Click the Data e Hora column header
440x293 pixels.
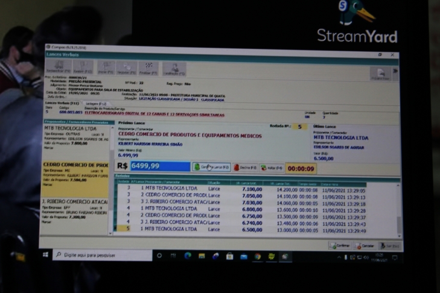pyautogui.click(x=343, y=184)
